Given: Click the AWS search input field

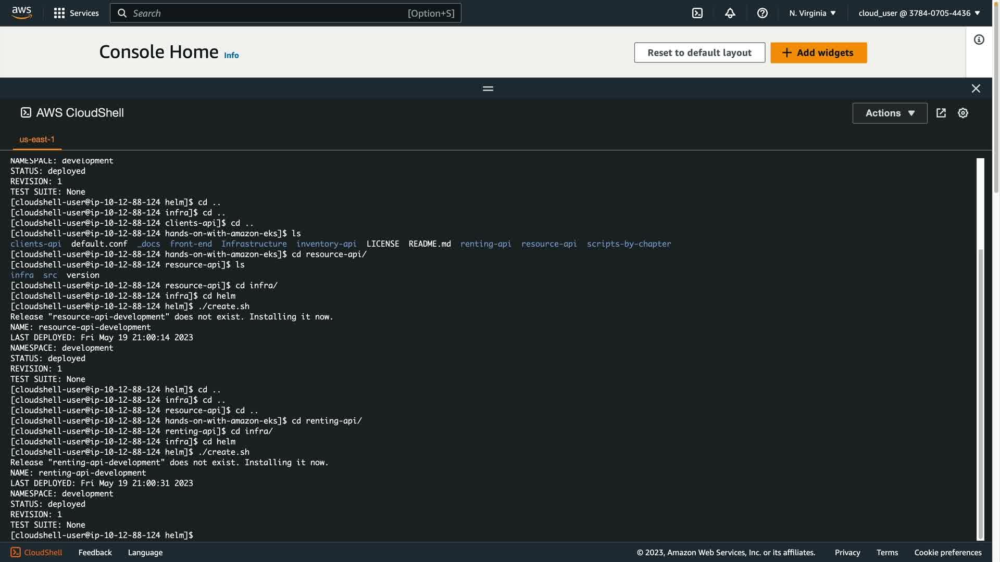Looking at the screenshot, I should pyautogui.click(x=285, y=13).
